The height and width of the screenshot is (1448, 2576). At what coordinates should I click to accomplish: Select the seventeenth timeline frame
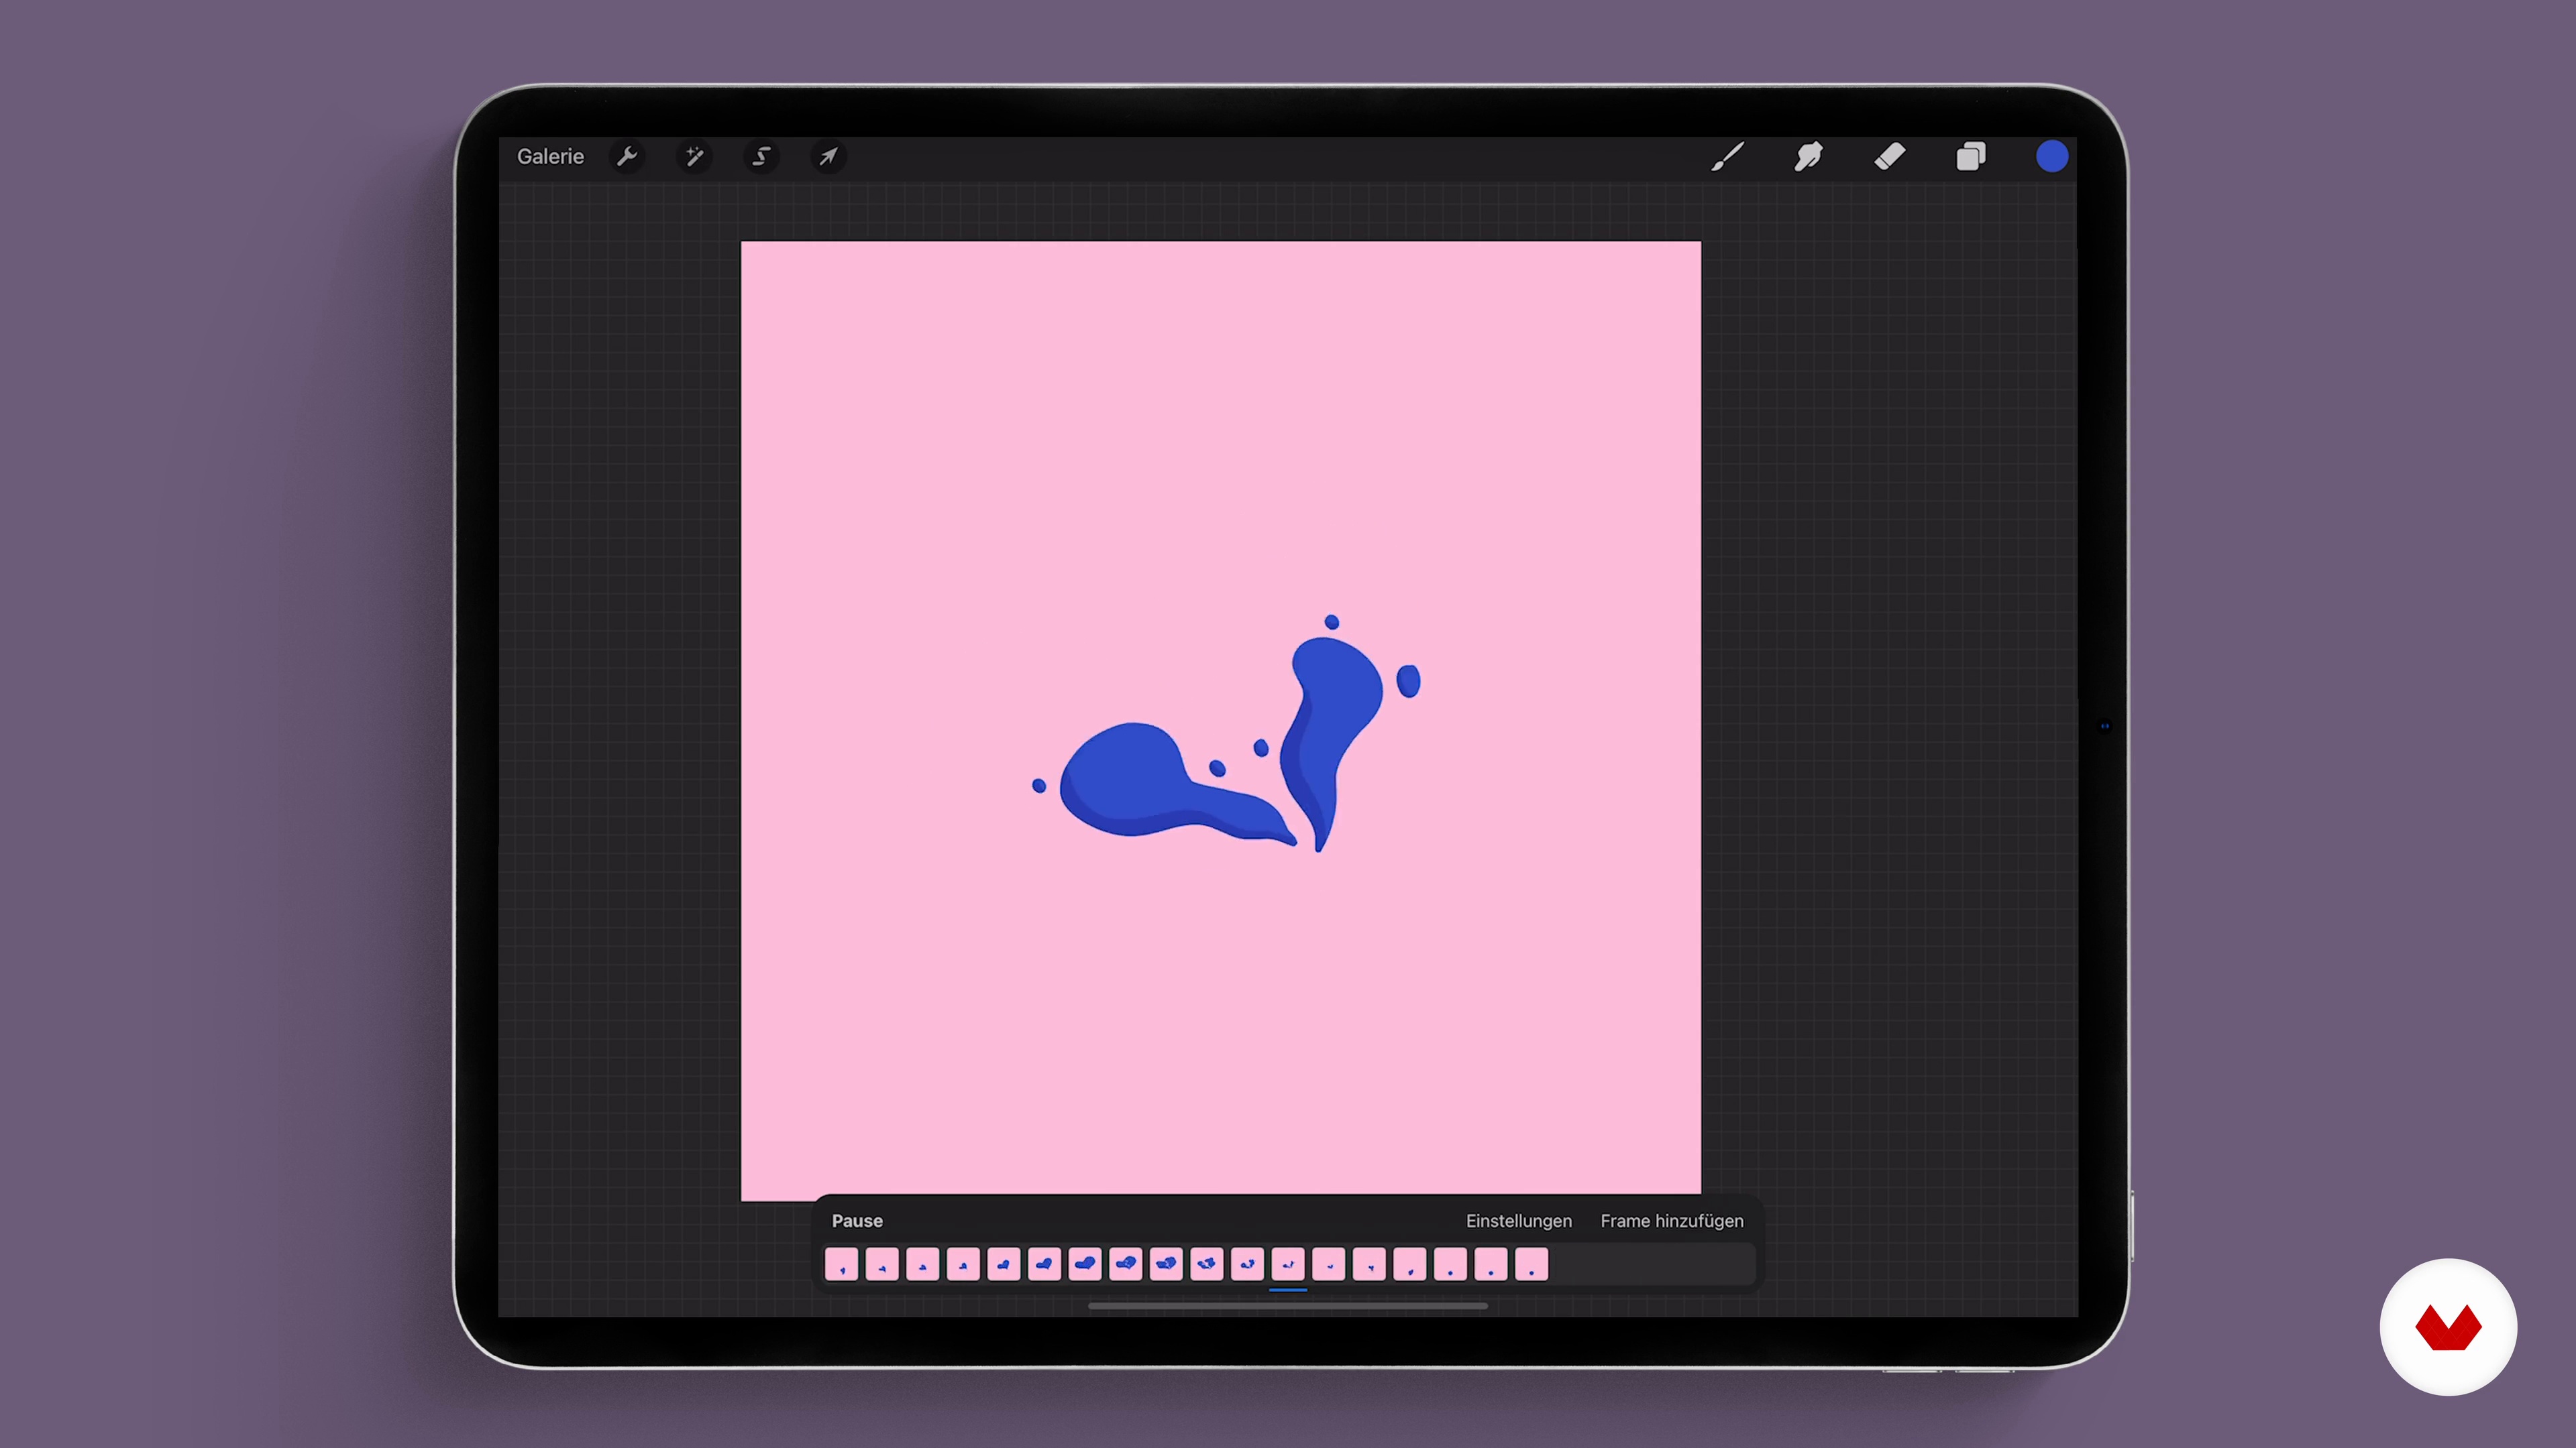coord(1491,1264)
